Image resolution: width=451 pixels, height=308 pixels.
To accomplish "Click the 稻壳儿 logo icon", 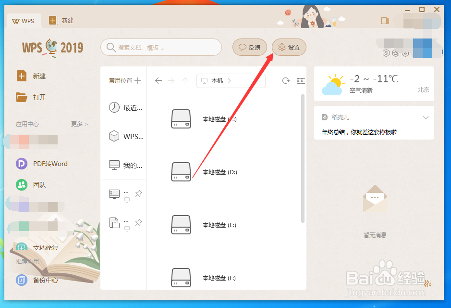I will (x=325, y=117).
